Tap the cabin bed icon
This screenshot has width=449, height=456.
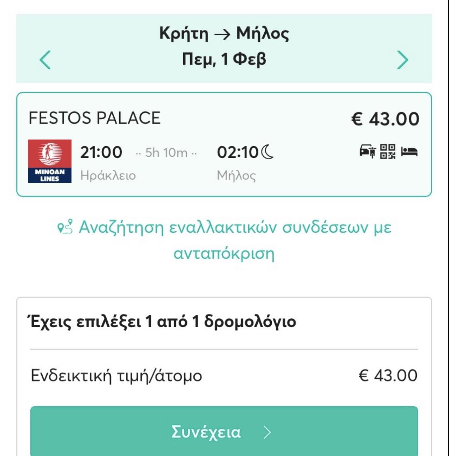[x=409, y=152]
